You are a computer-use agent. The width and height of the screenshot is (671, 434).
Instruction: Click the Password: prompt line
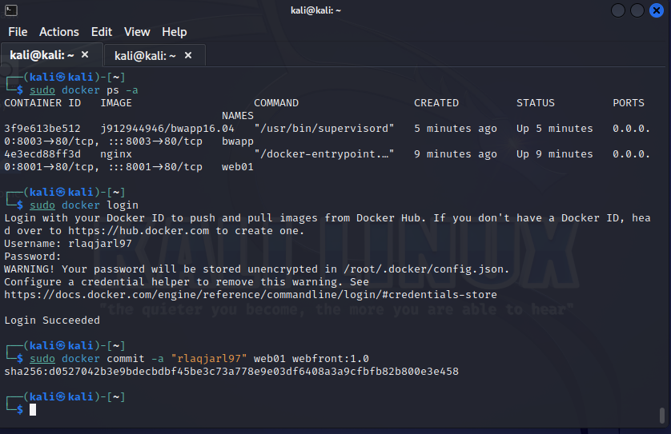click(x=33, y=257)
